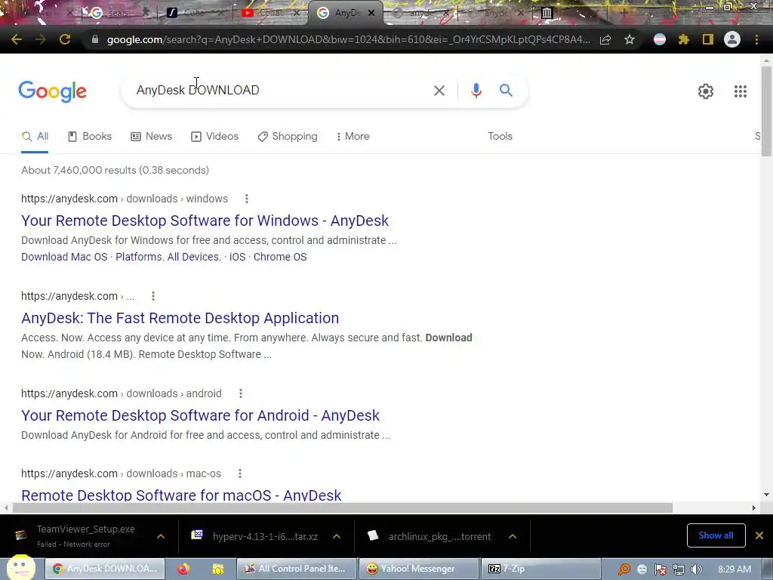Open options for anydesk.com windows result
Viewport: 773px width, 580px height.
tap(247, 199)
